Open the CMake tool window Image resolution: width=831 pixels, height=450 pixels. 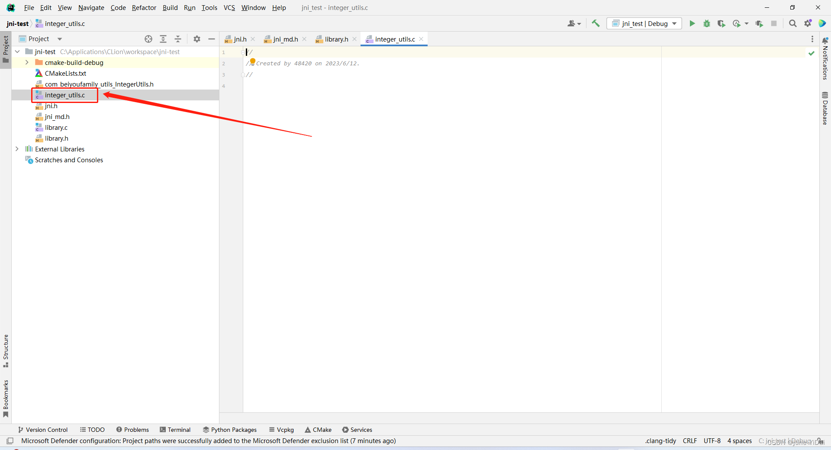(x=318, y=430)
